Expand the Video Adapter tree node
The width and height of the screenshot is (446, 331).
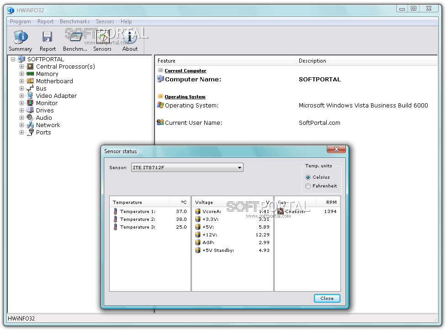coord(21,96)
